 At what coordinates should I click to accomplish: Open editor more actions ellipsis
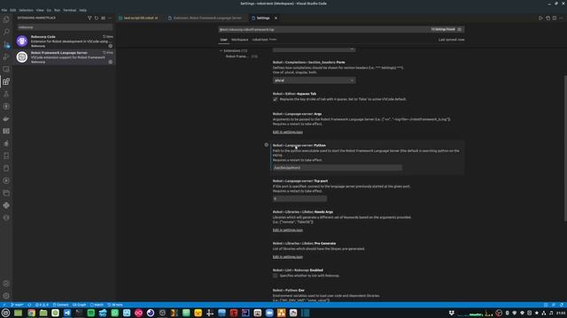point(561,18)
